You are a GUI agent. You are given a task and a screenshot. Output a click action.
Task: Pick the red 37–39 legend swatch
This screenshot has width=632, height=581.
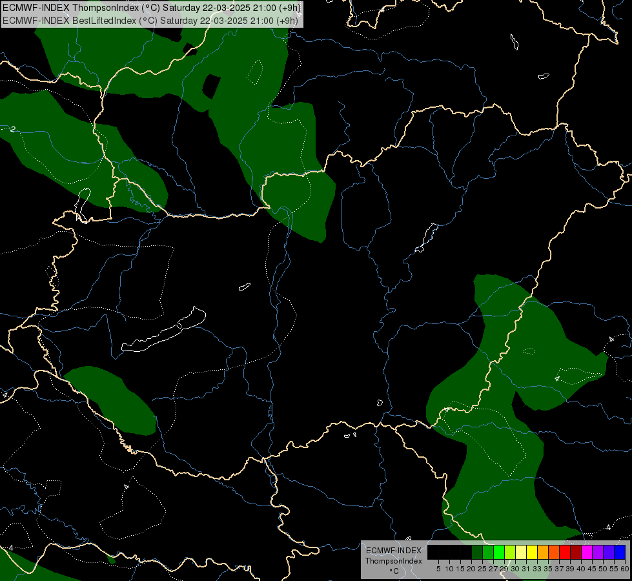pyautogui.click(x=565, y=552)
